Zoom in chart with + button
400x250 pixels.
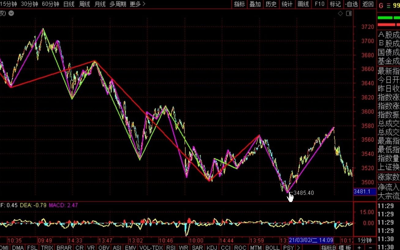click(x=359, y=247)
